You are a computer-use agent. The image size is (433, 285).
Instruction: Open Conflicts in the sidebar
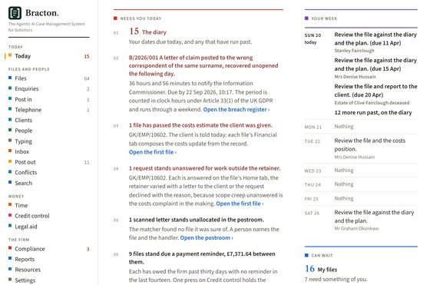click(25, 173)
